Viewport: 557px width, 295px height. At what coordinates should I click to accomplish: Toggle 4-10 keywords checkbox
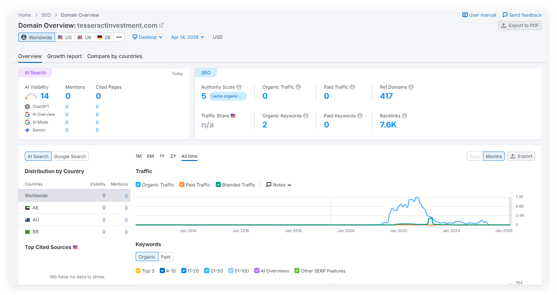[x=162, y=271]
